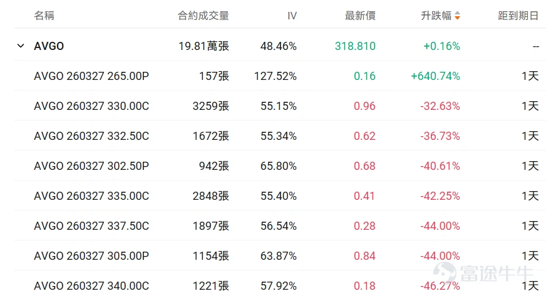The height and width of the screenshot is (296, 546).
Task: Click volume cell 1897張
Action: (x=210, y=226)
